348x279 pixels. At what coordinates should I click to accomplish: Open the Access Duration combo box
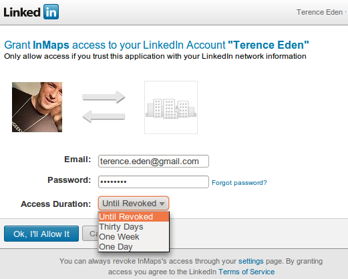click(x=134, y=204)
